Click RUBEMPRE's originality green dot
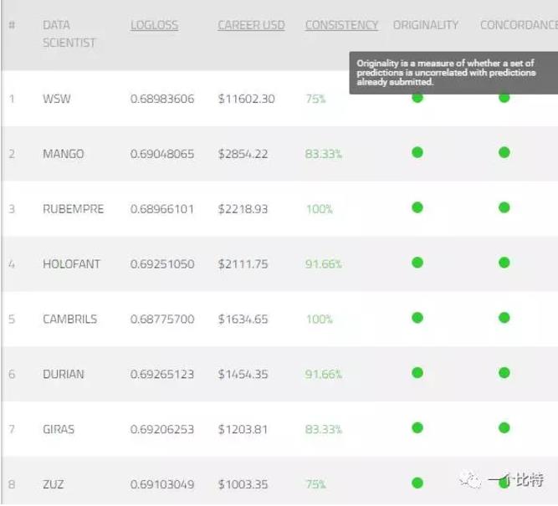The height and width of the screenshot is (506, 558). pyautogui.click(x=417, y=207)
